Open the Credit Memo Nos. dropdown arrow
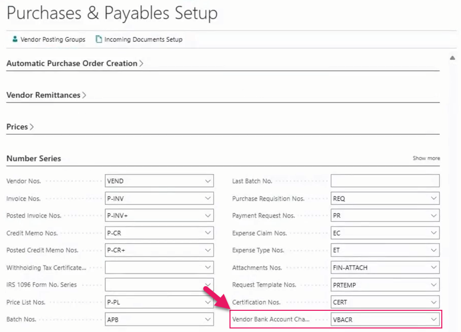461x332 pixels. coord(208,233)
